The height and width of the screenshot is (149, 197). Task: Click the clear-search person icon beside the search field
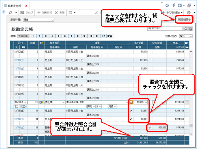tap(190, 29)
